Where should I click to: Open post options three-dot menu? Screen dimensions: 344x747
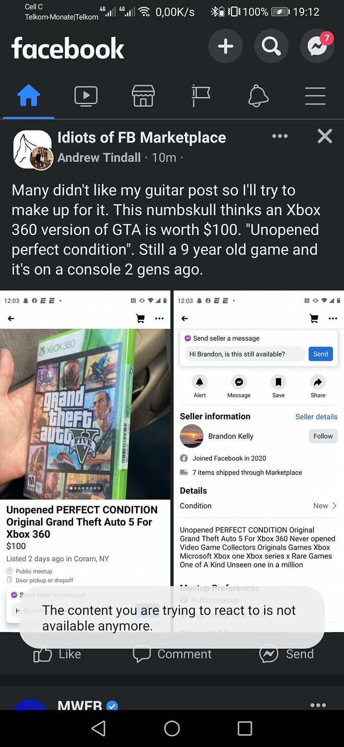pyautogui.click(x=280, y=136)
